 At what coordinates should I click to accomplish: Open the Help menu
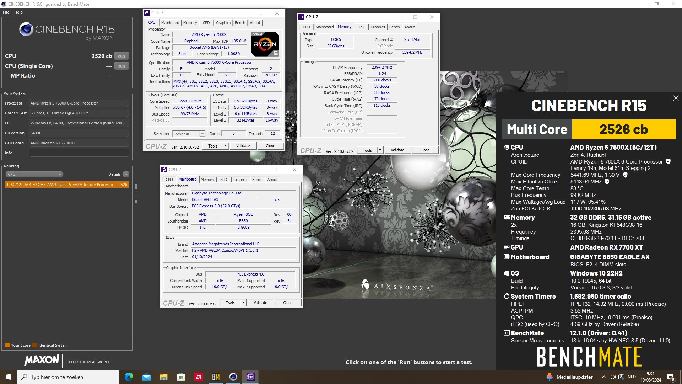click(18, 12)
